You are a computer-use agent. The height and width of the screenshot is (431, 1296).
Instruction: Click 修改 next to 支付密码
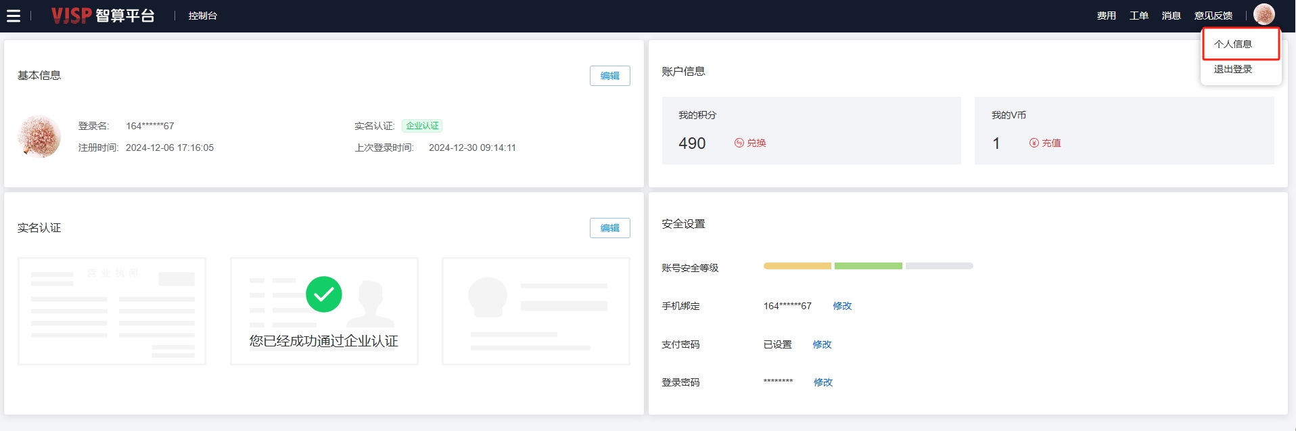(822, 344)
